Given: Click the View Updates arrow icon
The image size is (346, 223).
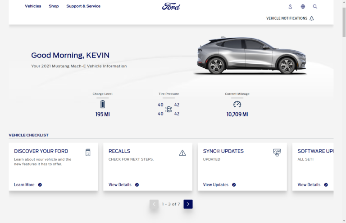Looking at the screenshot, I should [x=234, y=185].
